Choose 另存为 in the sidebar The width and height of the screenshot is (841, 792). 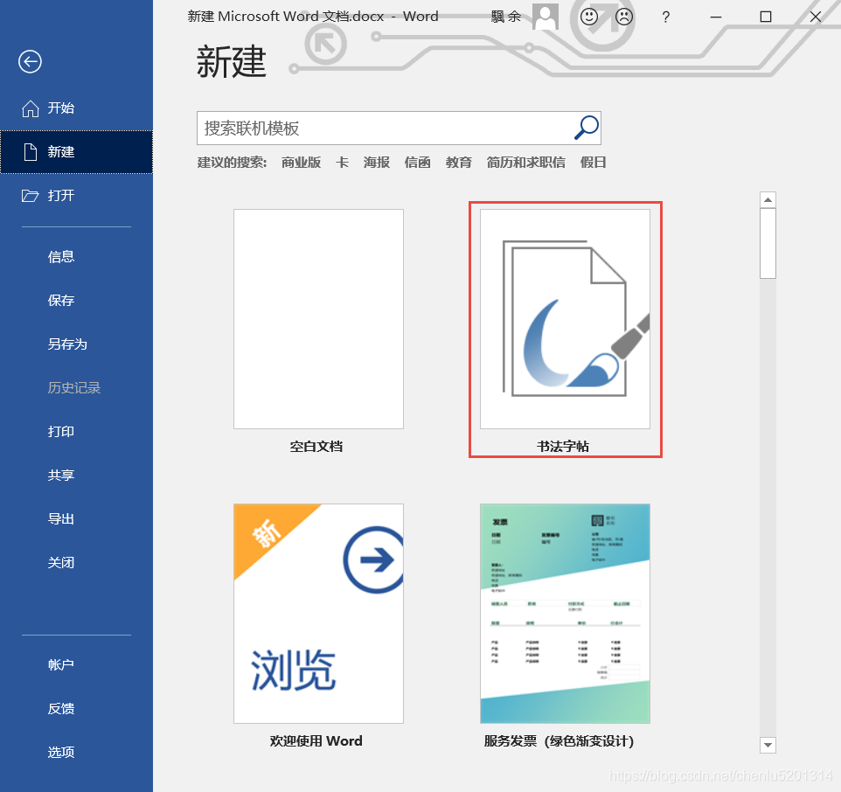tap(76, 344)
